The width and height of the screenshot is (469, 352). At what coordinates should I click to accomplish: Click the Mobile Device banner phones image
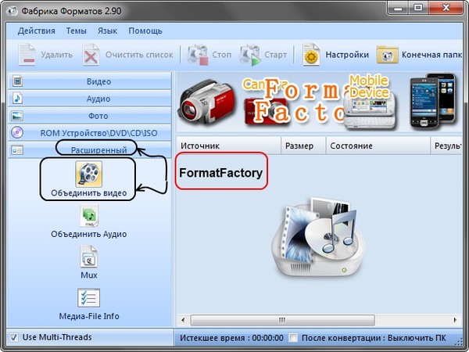click(x=434, y=102)
